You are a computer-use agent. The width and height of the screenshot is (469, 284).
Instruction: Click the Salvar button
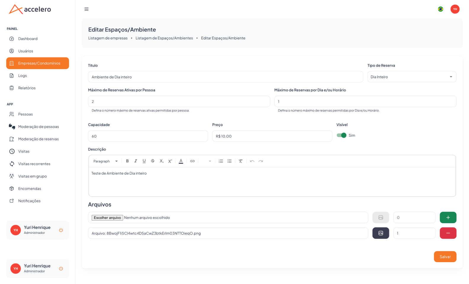point(445,257)
